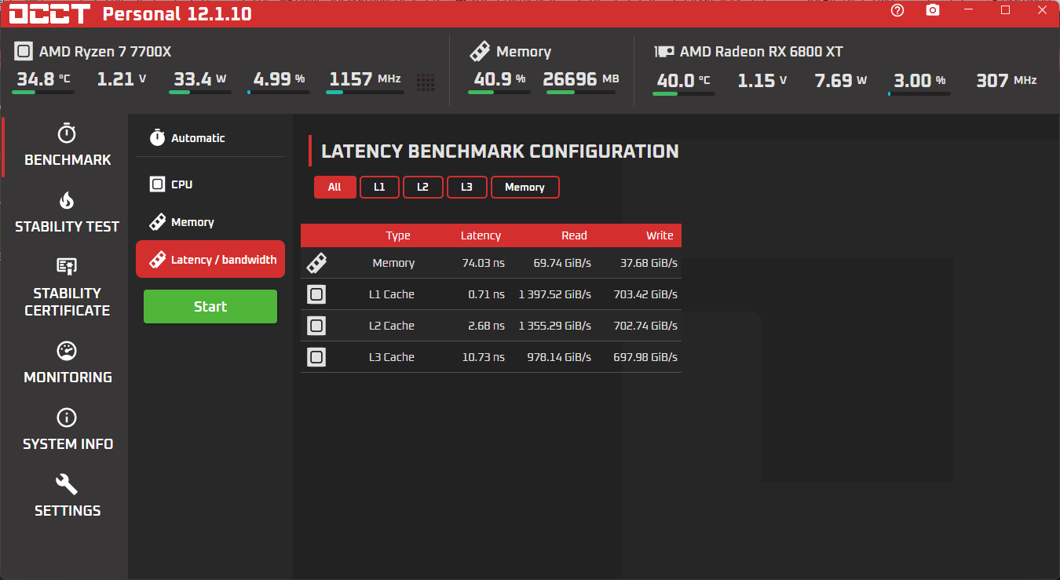The height and width of the screenshot is (580, 1060).
Task: Click the memory usage bar under 40.9 %
Action: point(499,93)
